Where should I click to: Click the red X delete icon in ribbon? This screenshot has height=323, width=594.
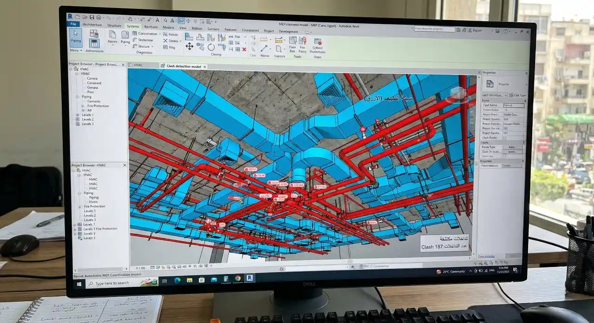[x=244, y=49]
